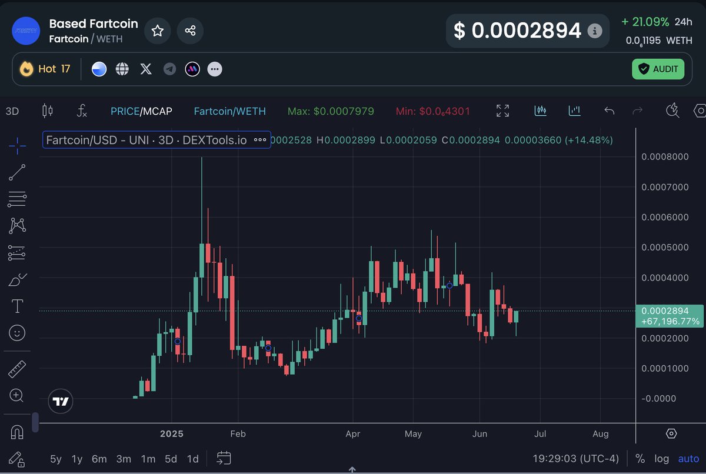
Task: Click the TradingView logo
Action: [x=61, y=402]
